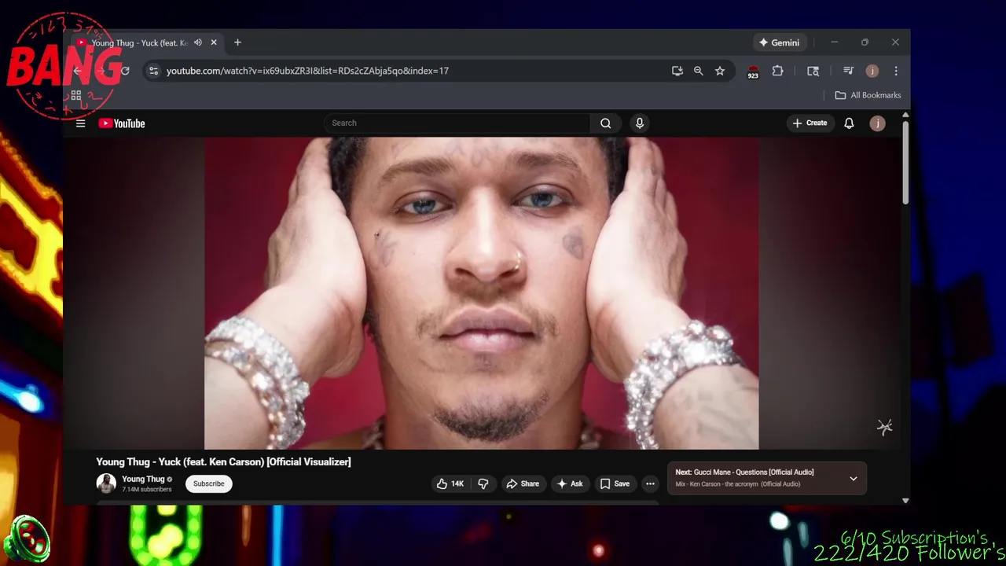Mute the tab via the speaker icon

[198, 42]
